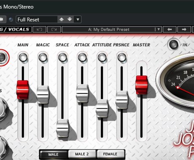Click the ATTITUDE fader handle
Image resolution: width=194 pixels, height=160 pixels.
pyautogui.click(x=102, y=108)
